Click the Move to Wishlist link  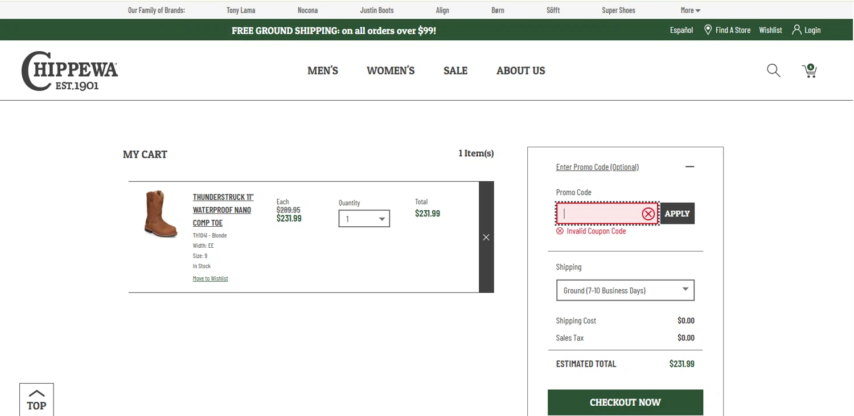pyautogui.click(x=210, y=278)
